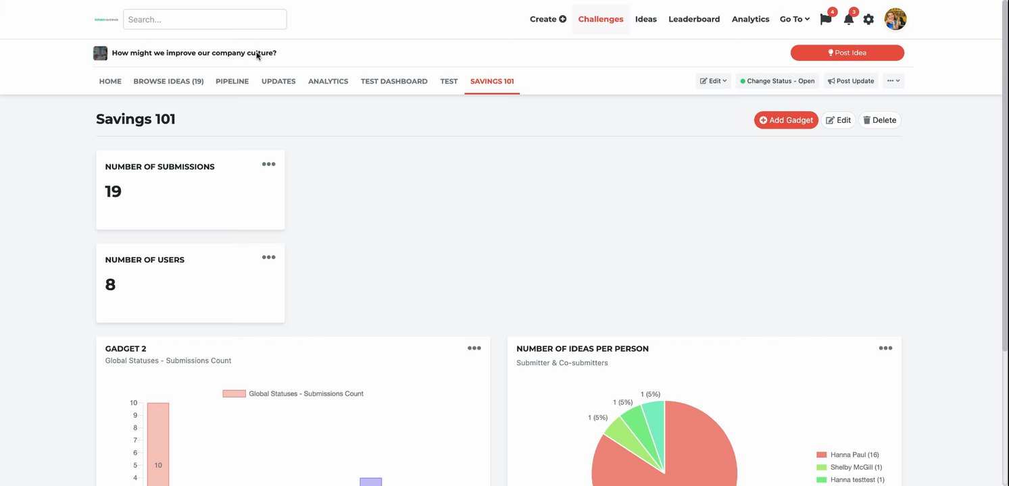1009x486 pixels.
Task: Click 'Global Statuses - Submissions Count' subtitle text
Action: click(168, 360)
